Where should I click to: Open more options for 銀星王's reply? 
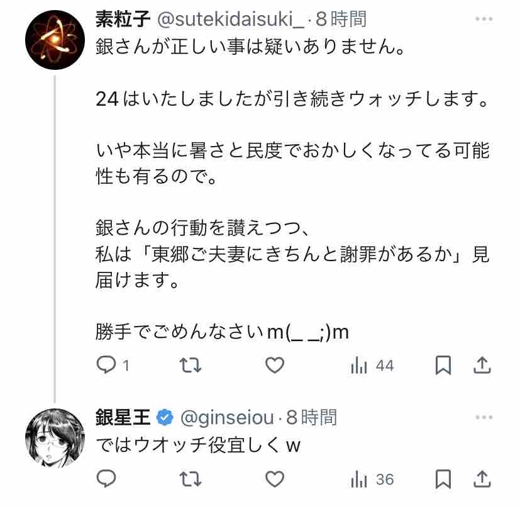[484, 417]
